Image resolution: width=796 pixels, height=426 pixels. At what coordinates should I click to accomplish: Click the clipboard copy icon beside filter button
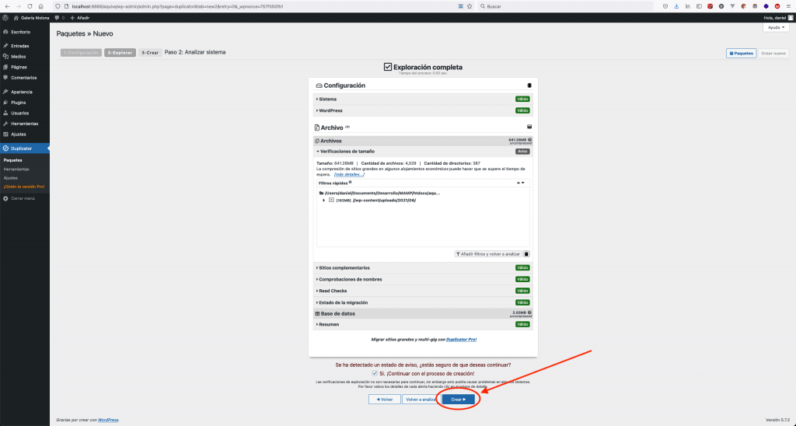pos(526,254)
